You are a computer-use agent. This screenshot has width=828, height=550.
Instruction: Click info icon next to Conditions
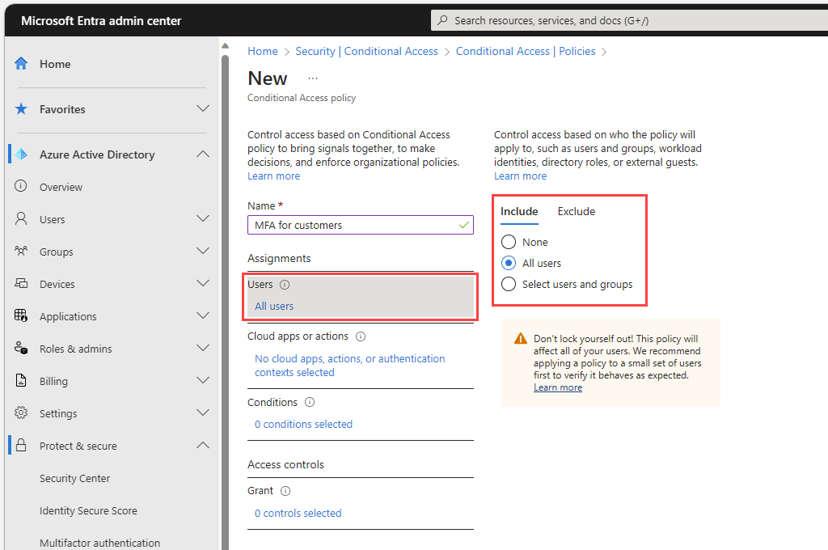tap(310, 402)
